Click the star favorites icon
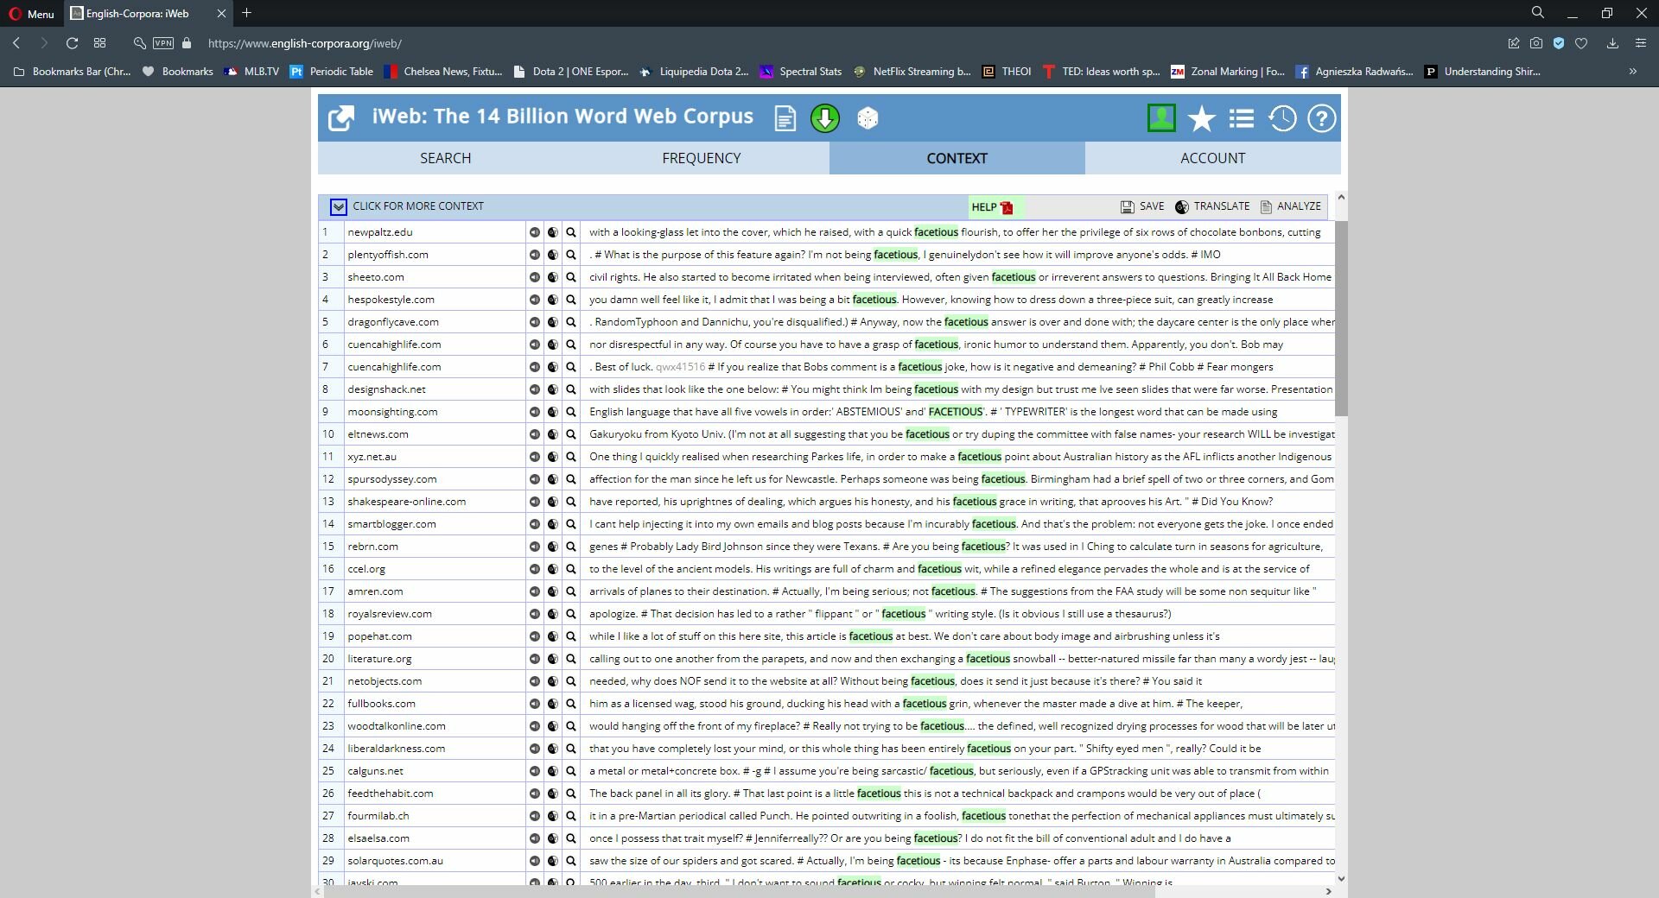The height and width of the screenshot is (898, 1659). (1201, 119)
